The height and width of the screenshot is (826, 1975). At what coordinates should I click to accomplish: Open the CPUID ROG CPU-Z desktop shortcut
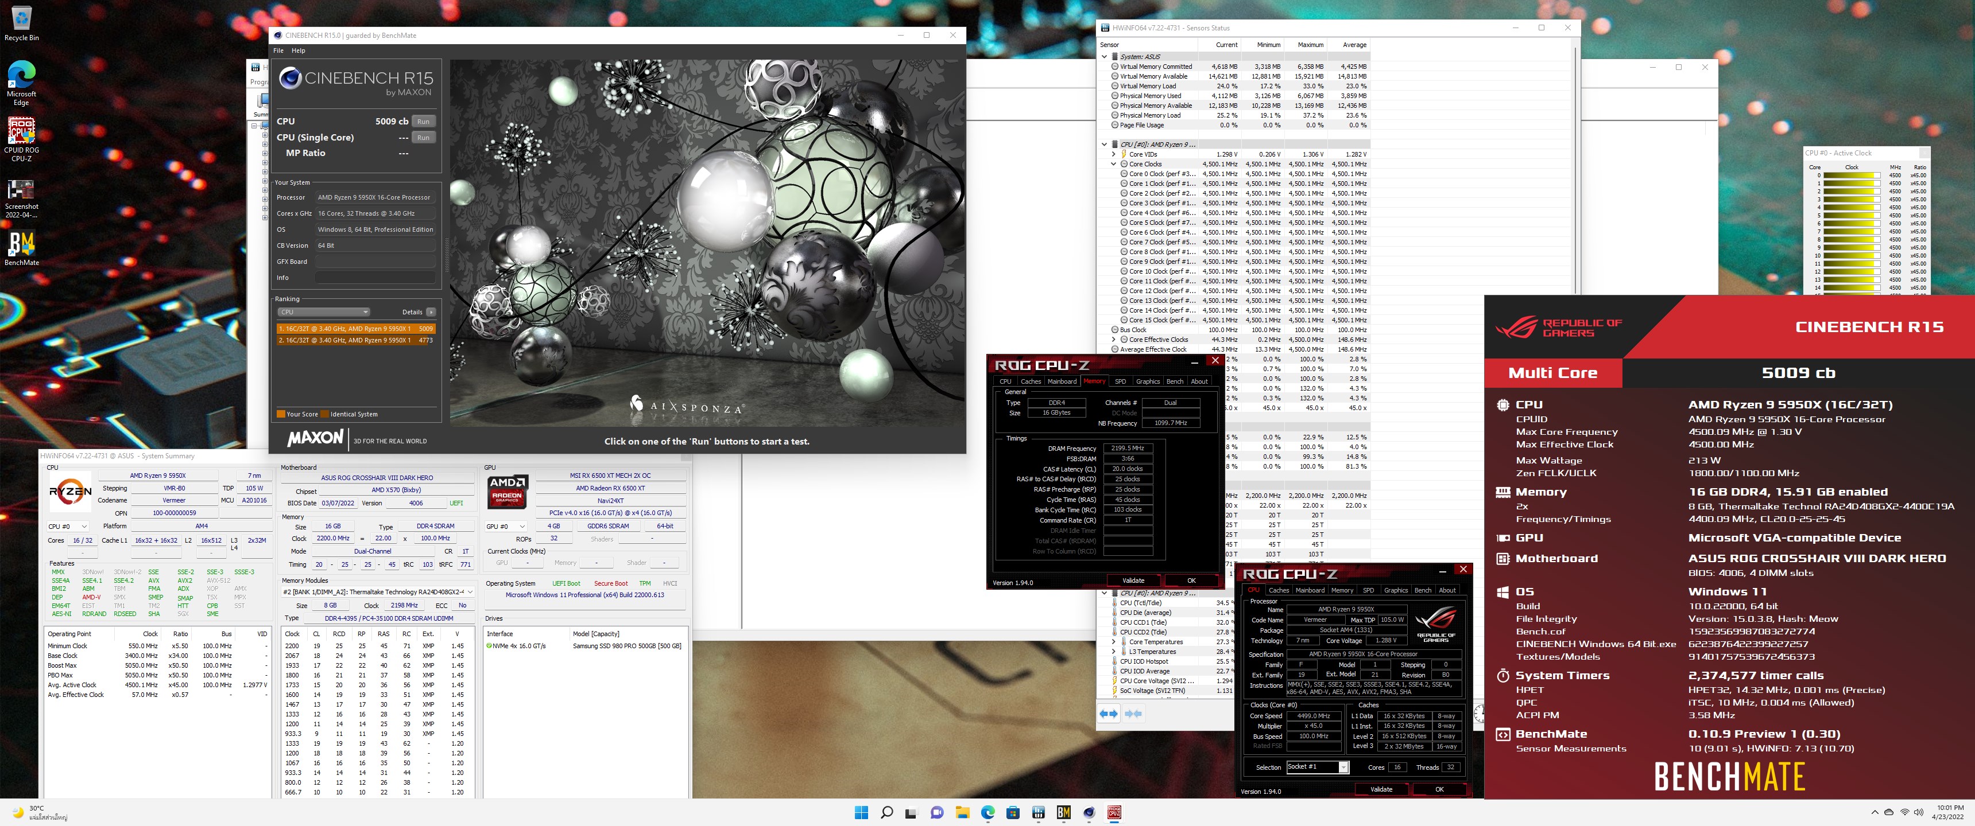tap(21, 139)
